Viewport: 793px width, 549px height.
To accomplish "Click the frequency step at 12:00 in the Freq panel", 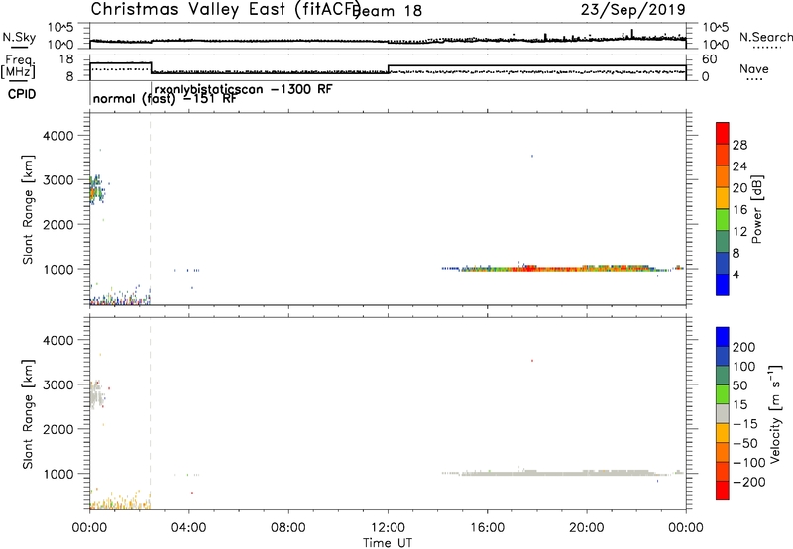I will tap(388, 69).
